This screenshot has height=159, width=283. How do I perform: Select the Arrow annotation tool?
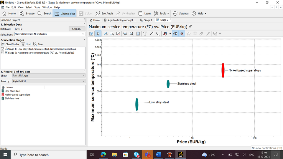151,34
